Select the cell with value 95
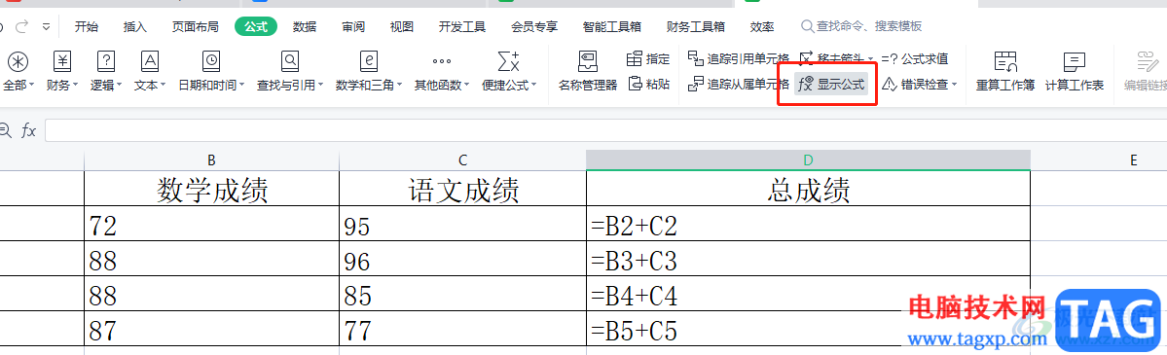This screenshot has height=355, width=1167. [462, 224]
